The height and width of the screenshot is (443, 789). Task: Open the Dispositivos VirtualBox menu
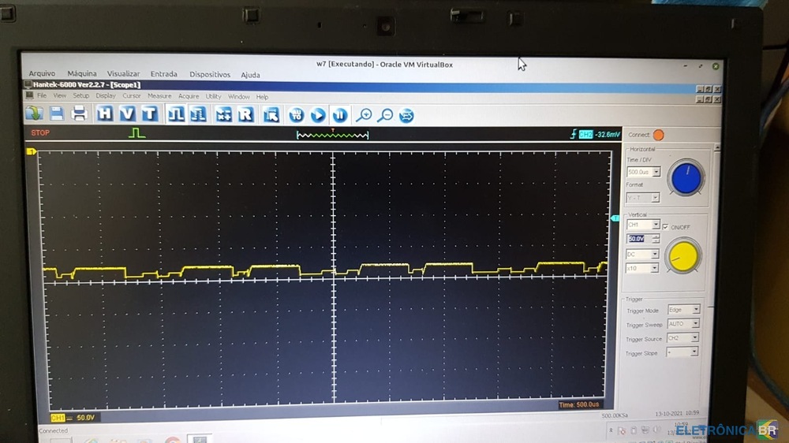210,74
